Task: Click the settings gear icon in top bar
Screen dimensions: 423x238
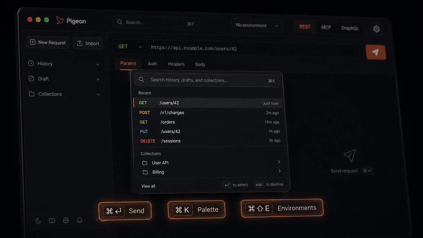Action: click(376, 29)
